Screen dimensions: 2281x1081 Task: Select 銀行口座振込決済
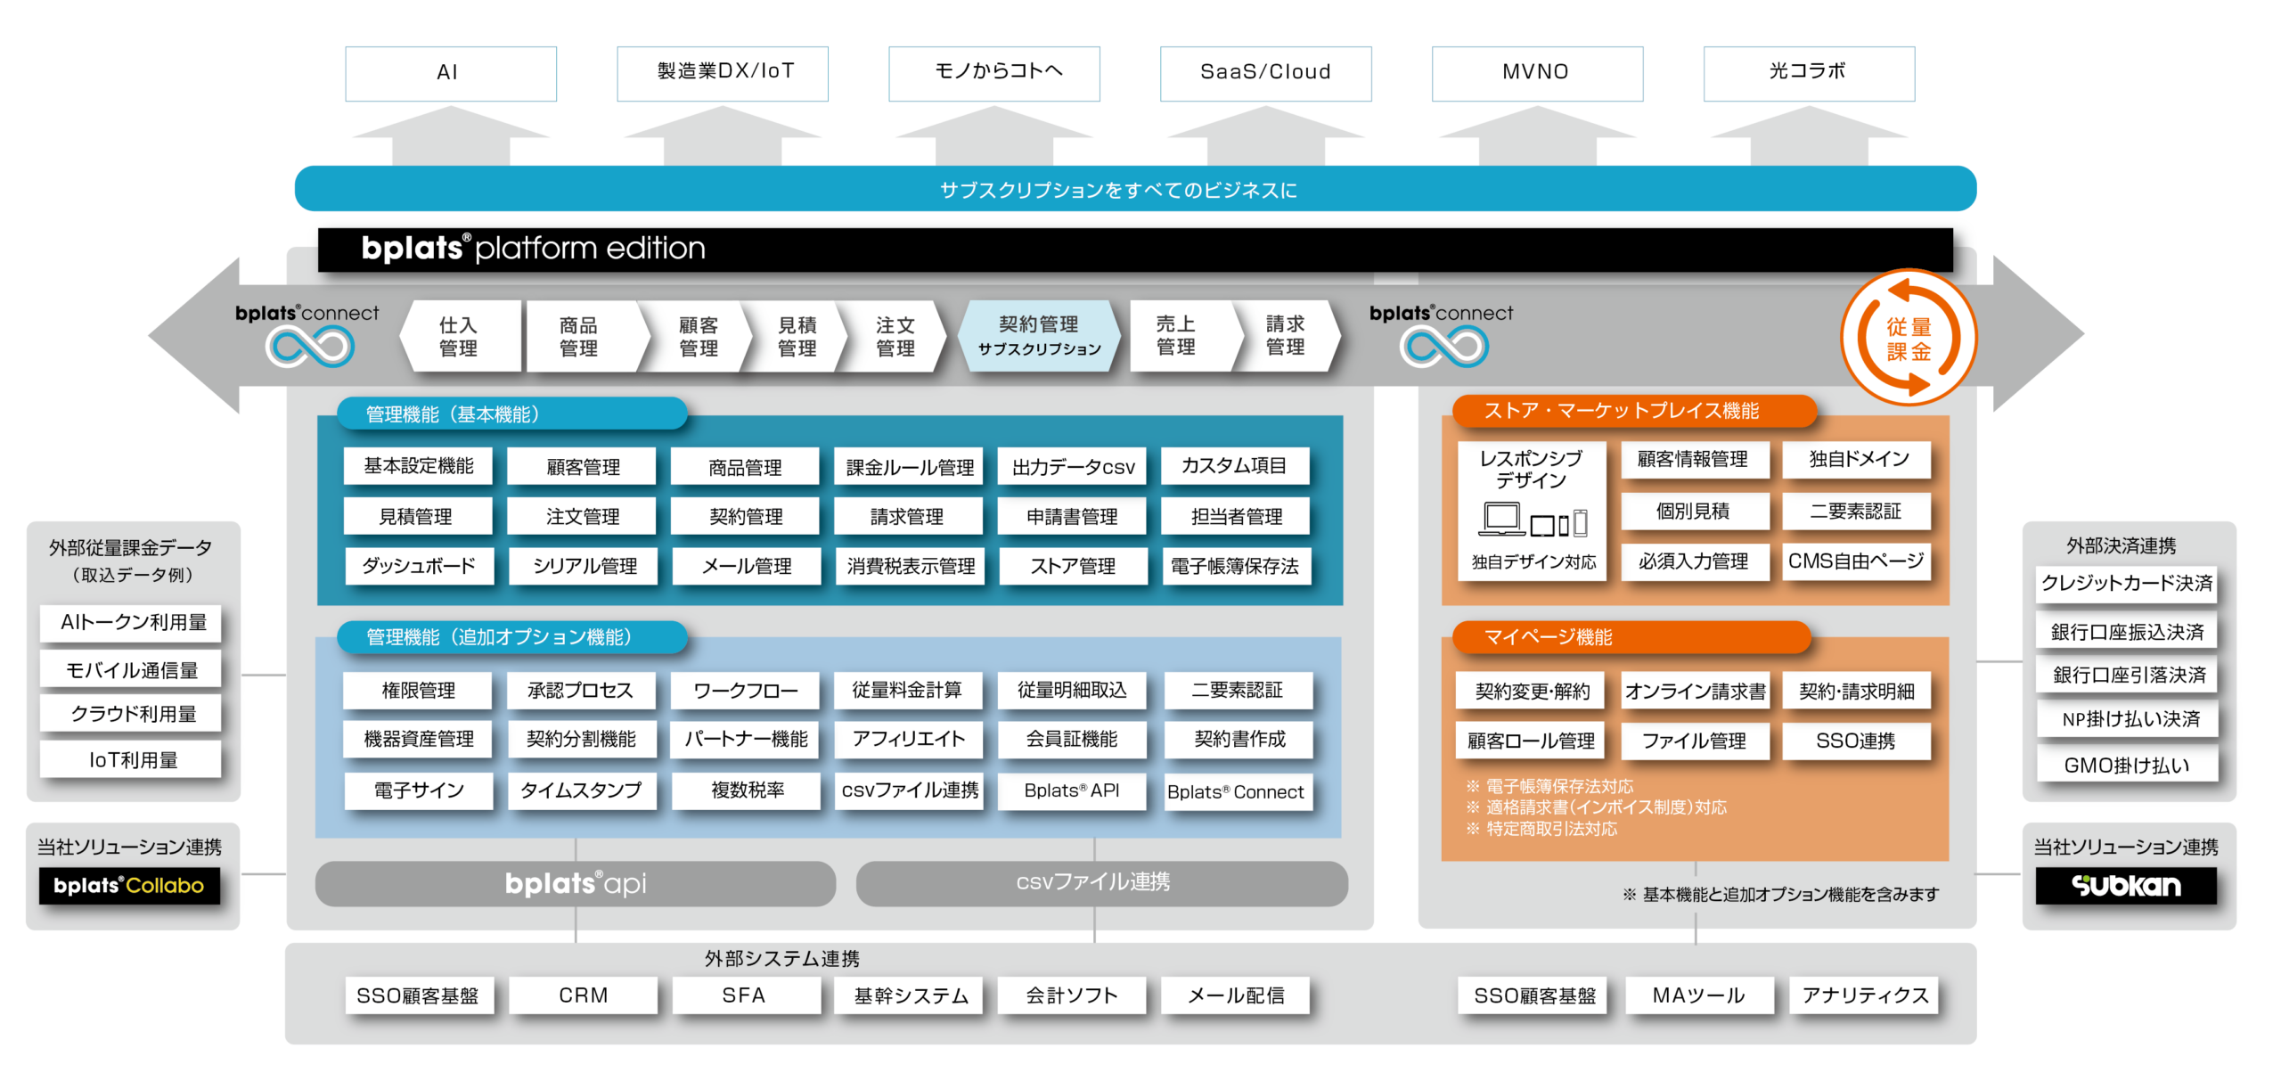(x=2126, y=632)
